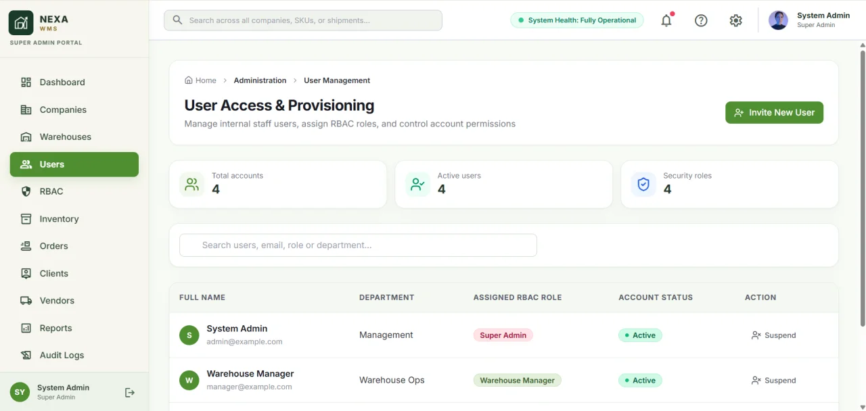
Task: Click the S avatar for System Admin row
Action: [189, 335]
